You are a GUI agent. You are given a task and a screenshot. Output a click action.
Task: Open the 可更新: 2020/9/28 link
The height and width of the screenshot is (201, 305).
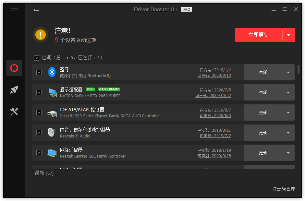(x=214, y=156)
